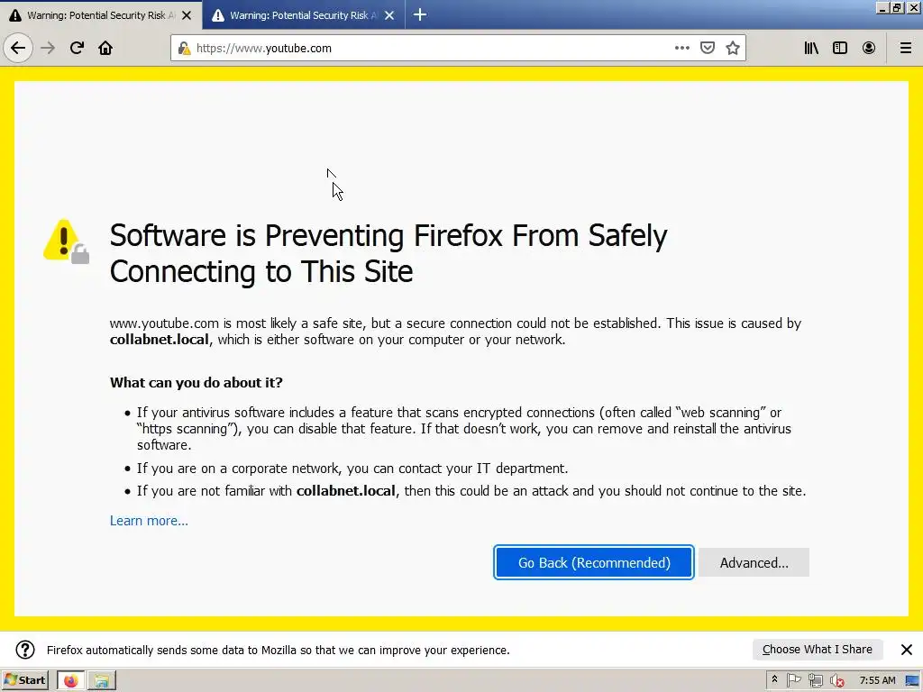Click the 'What can you do about it?' text
This screenshot has width=923, height=692.
click(196, 382)
